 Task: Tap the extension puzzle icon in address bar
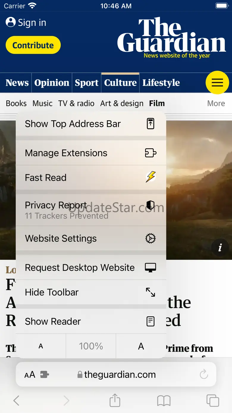pos(45,375)
